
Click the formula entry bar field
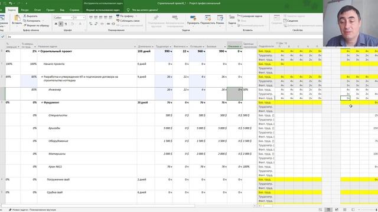[164, 37]
